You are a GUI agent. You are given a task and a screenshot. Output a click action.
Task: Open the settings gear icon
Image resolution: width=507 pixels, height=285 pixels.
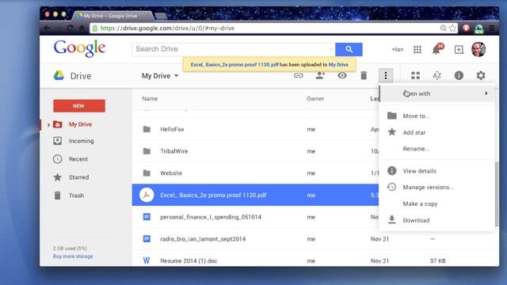point(481,76)
